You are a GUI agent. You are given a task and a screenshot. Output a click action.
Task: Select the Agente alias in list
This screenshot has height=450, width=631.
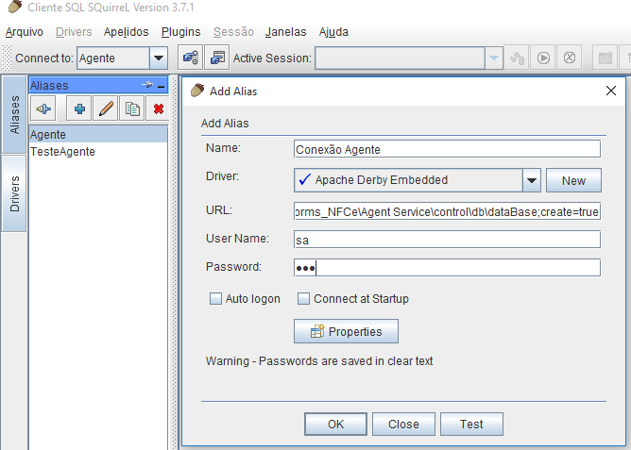(98, 134)
